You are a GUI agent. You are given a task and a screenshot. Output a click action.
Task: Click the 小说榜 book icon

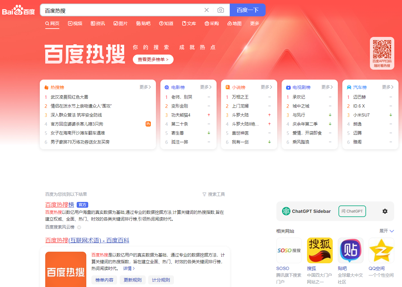point(228,87)
